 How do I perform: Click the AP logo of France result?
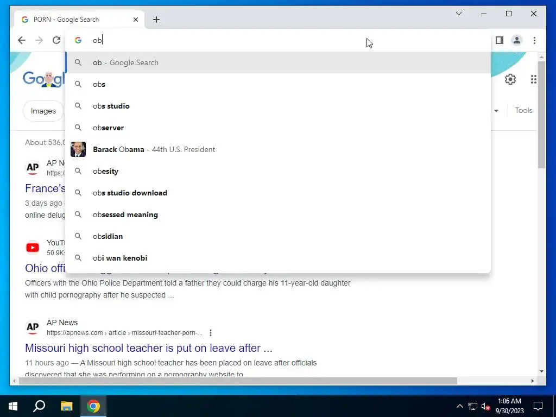33,167
